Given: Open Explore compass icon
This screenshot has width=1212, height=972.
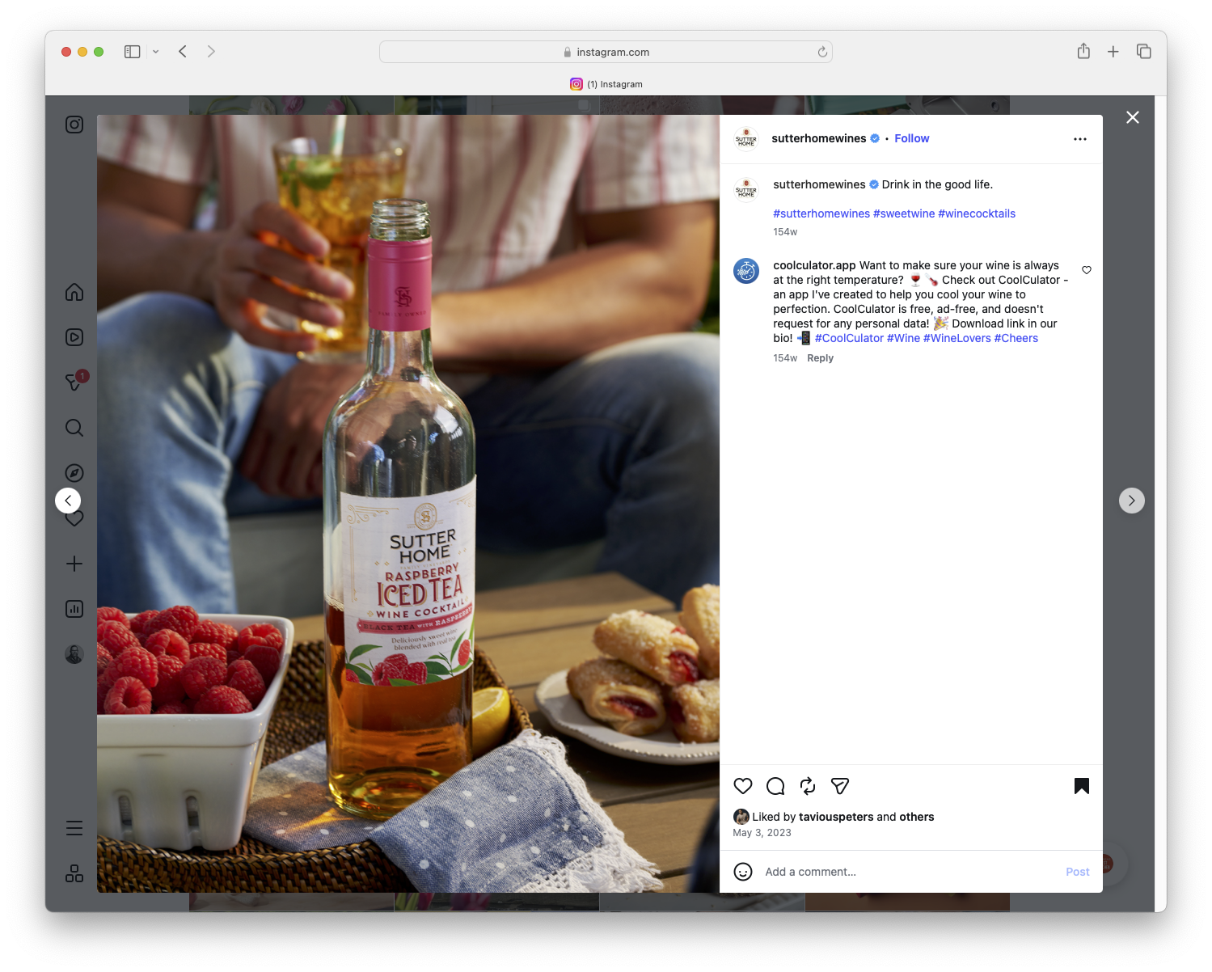Looking at the screenshot, I should 74,473.
